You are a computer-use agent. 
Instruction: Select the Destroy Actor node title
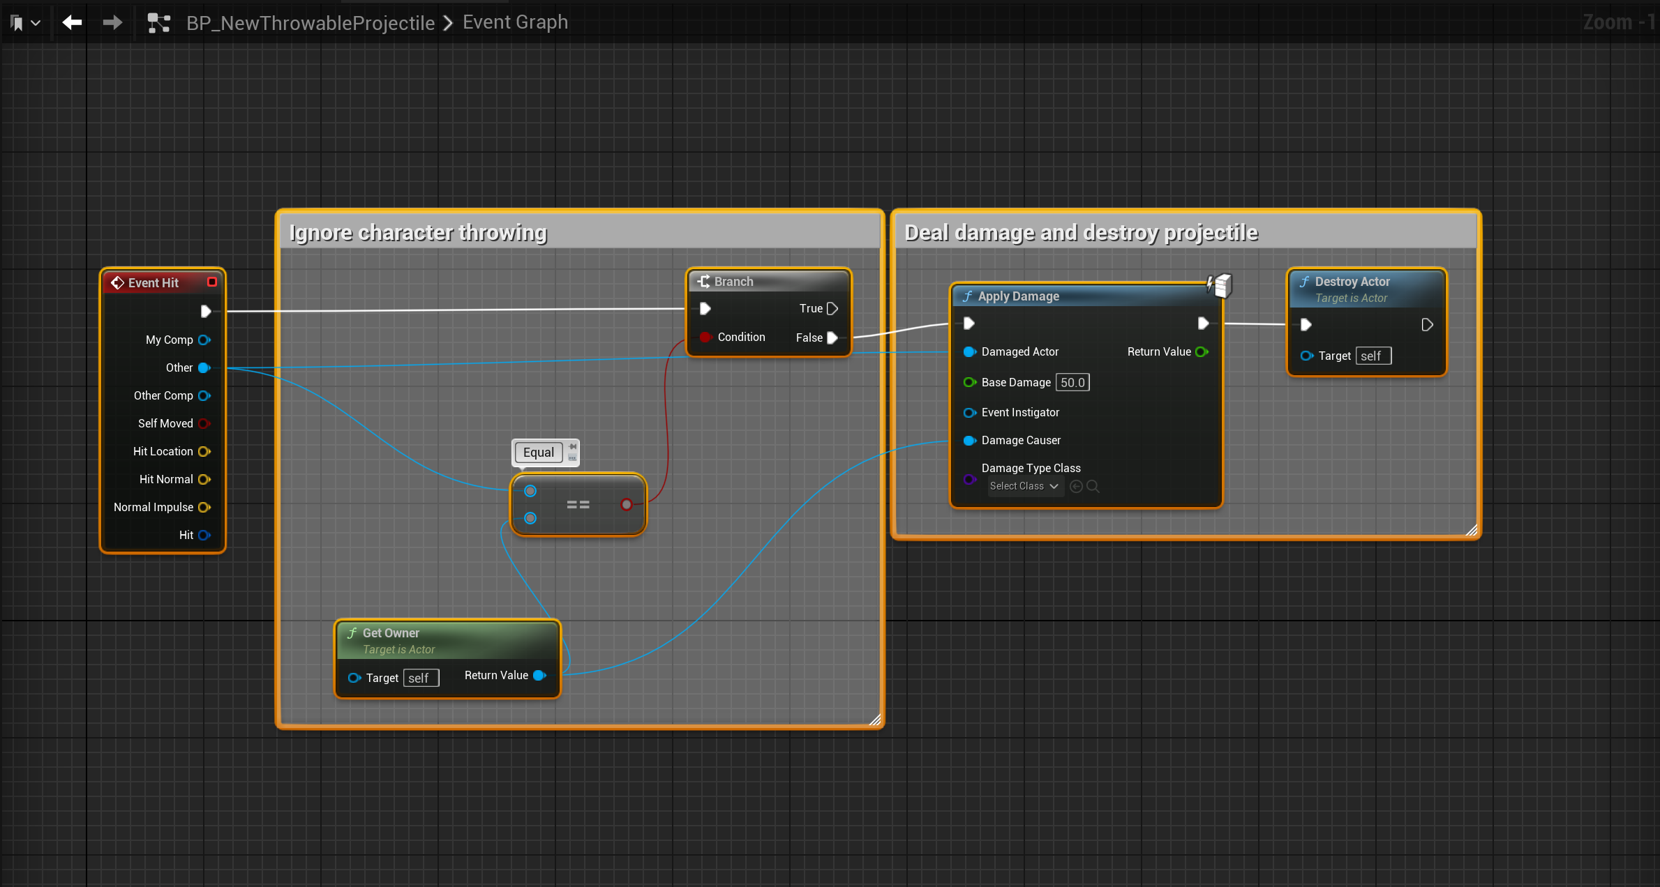coord(1352,282)
